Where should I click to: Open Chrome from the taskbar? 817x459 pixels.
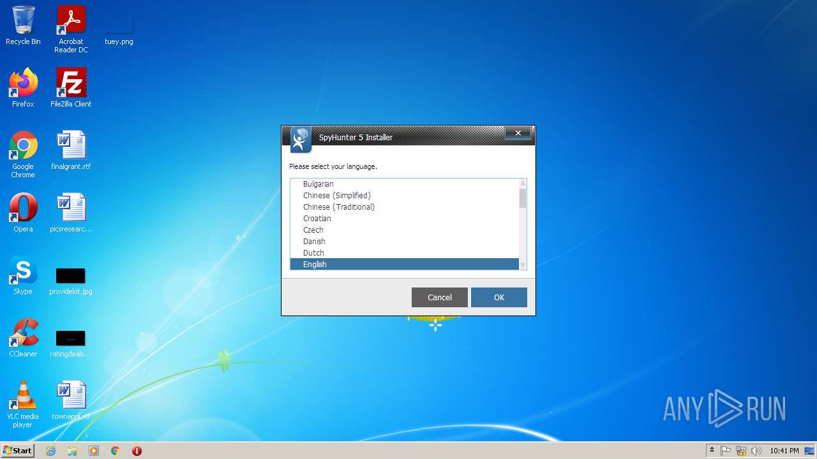pos(116,451)
